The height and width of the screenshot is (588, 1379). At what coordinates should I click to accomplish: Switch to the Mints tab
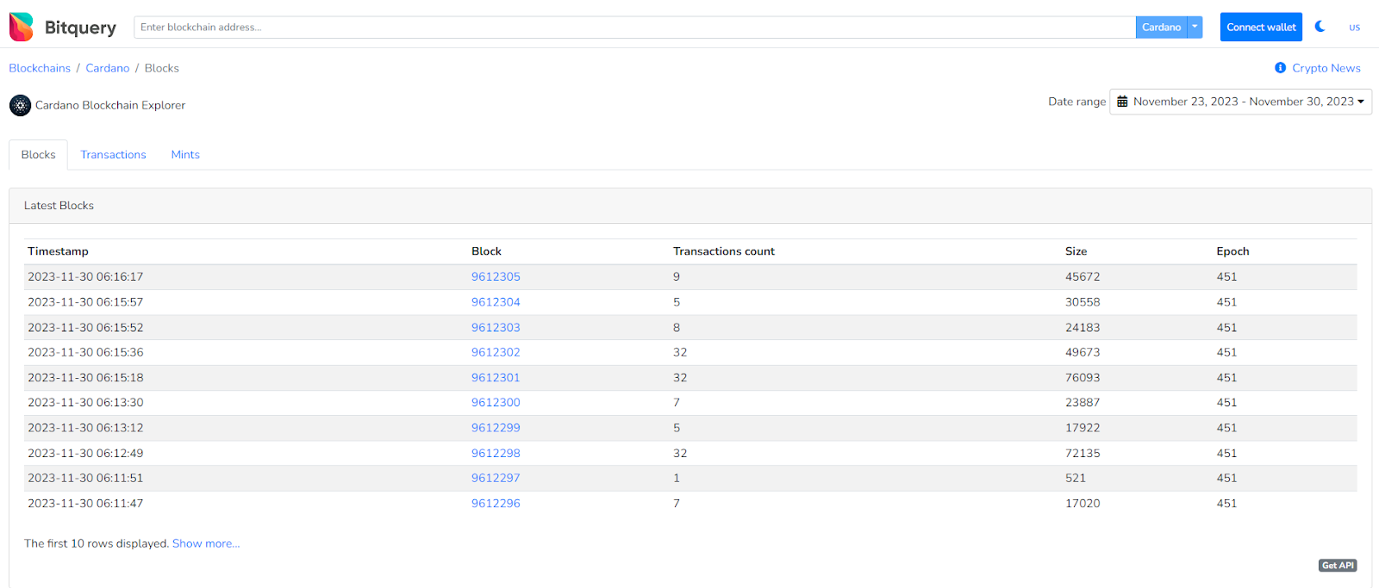coord(185,155)
